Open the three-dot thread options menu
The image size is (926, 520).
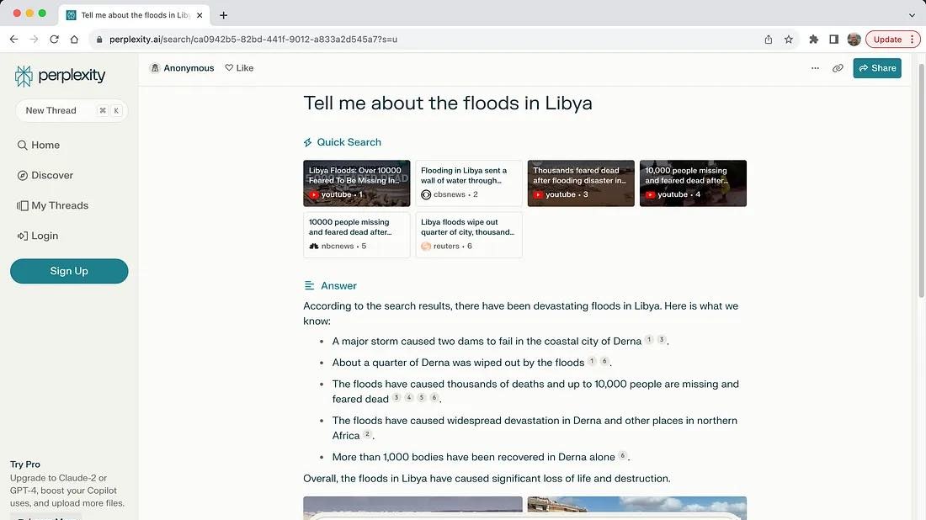(x=815, y=68)
